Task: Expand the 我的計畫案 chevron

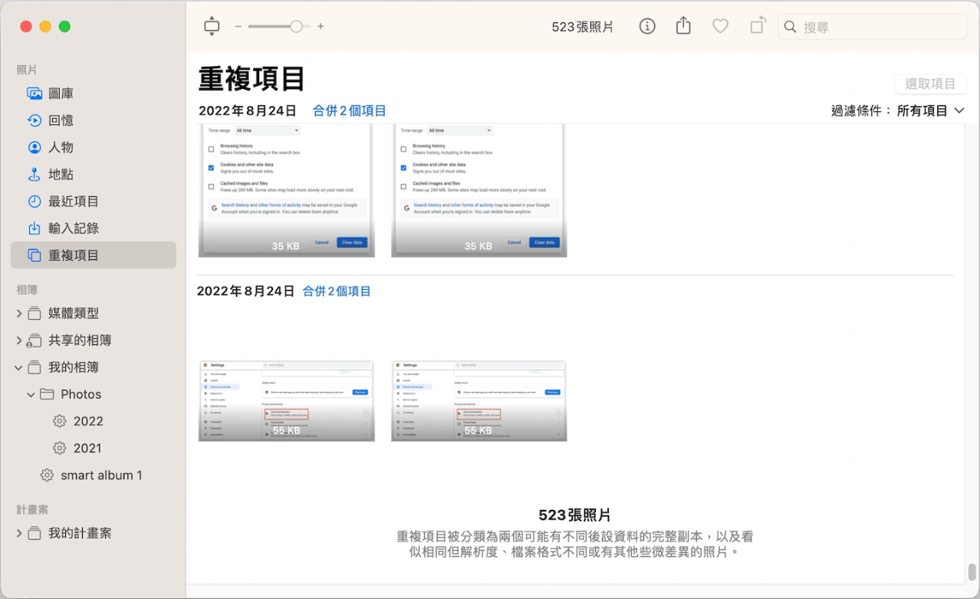Action: pos(18,533)
